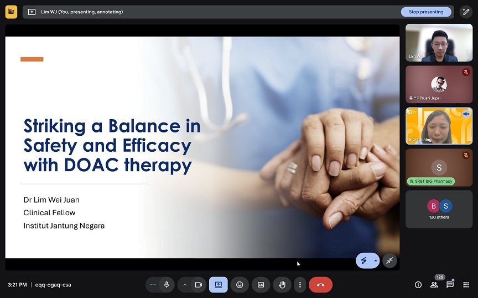Screen dimensions: 478x298
Task: Show the people list with 125 participants
Action: 434,285
